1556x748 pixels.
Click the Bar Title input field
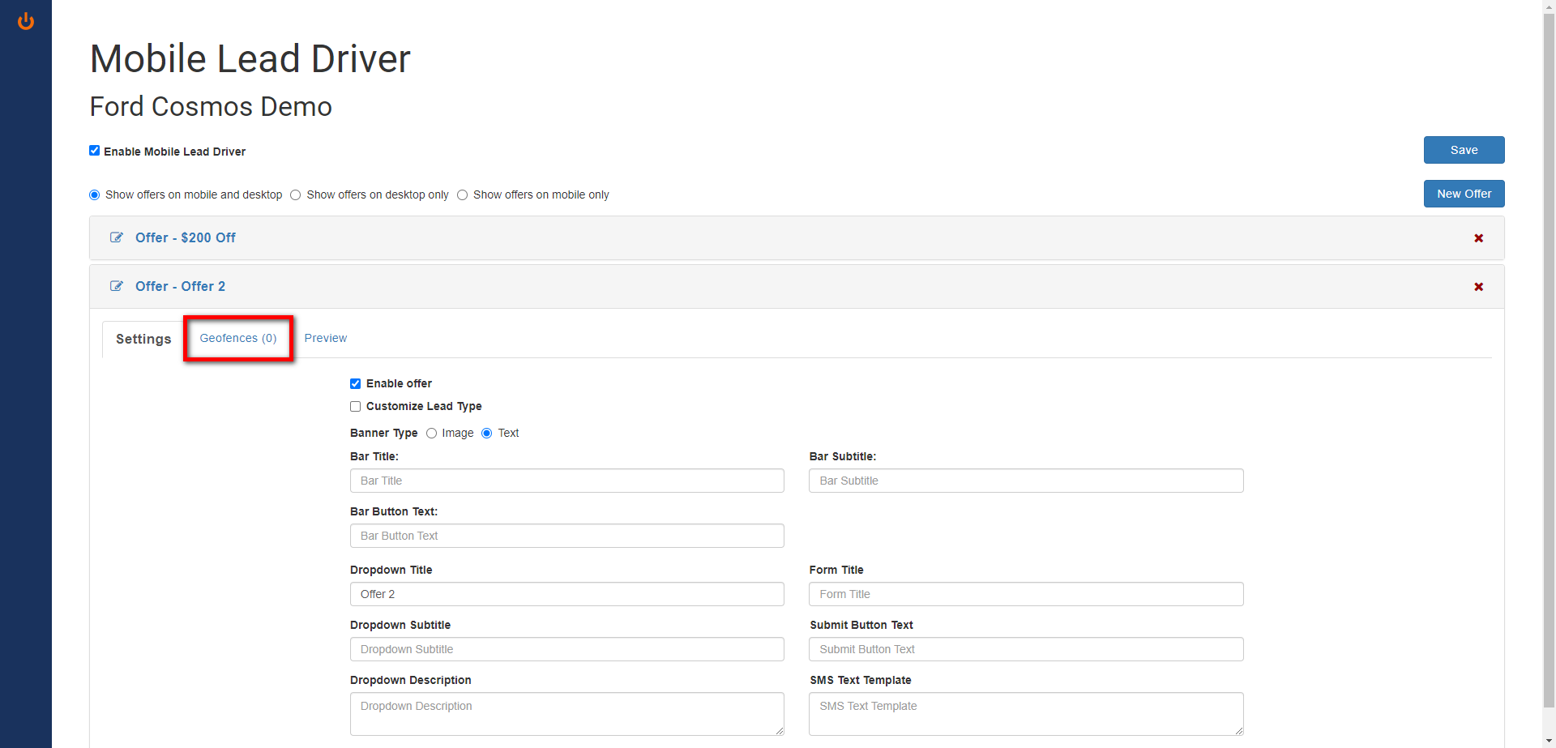[566, 481]
